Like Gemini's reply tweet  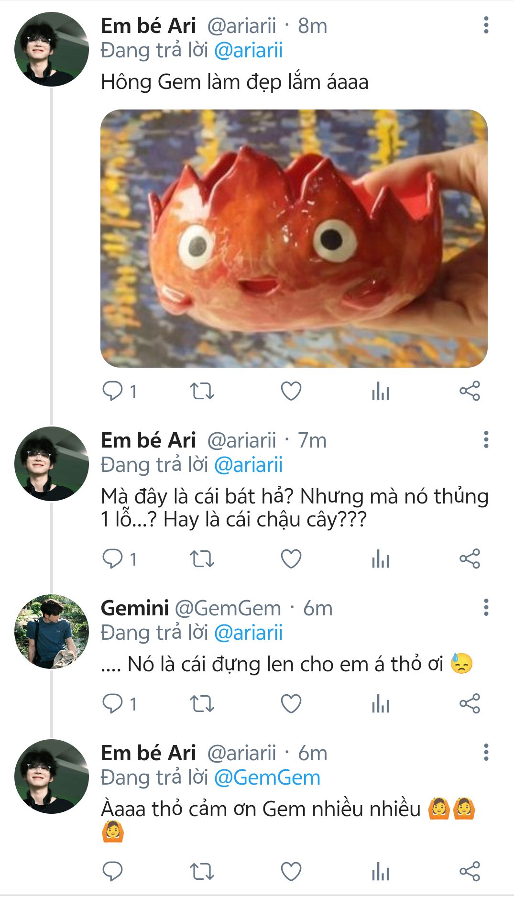[291, 704]
